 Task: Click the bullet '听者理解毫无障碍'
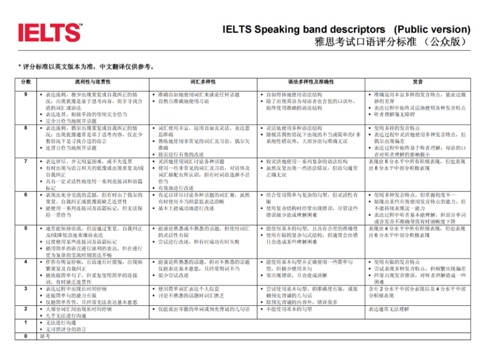(x=394, y=115)
